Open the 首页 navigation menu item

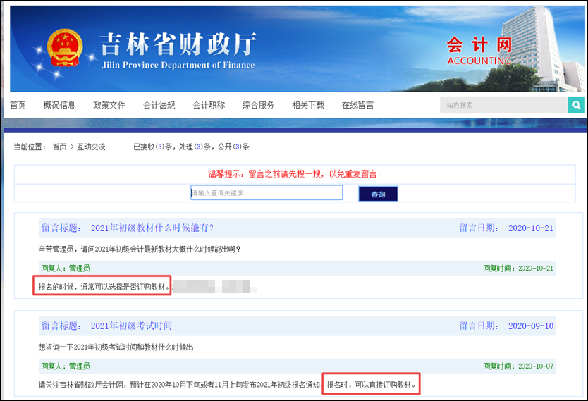coord(18,105)
